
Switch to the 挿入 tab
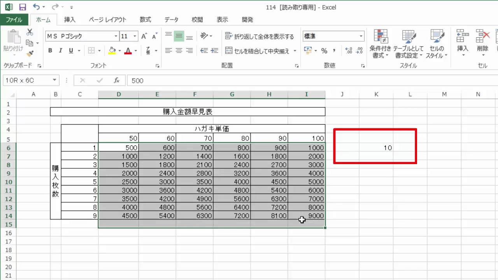tap(70, 19)
